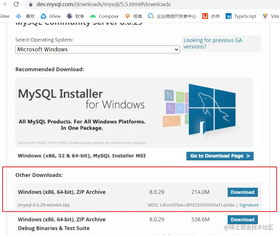The width and height of the screenshot is (280, 237).
Task: Click the Debug Binaries & Test Suite text
Action: (x=54, y=228)
